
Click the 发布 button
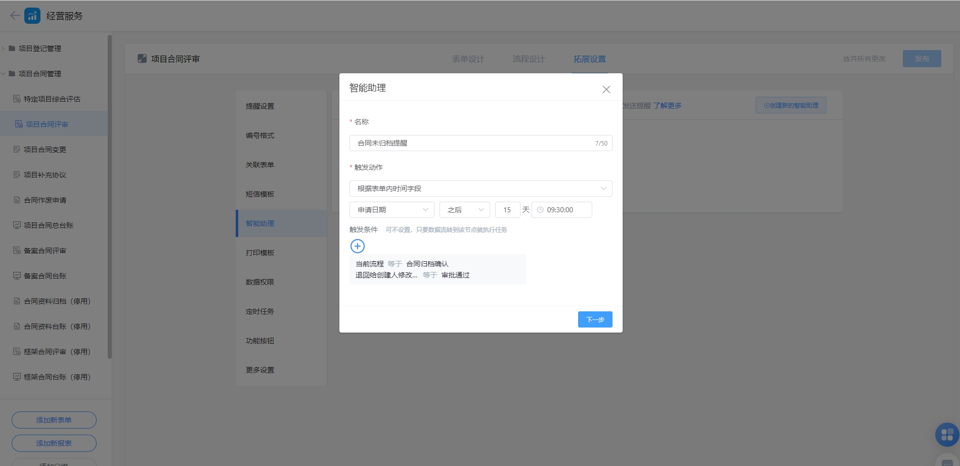tap(922, 59)
